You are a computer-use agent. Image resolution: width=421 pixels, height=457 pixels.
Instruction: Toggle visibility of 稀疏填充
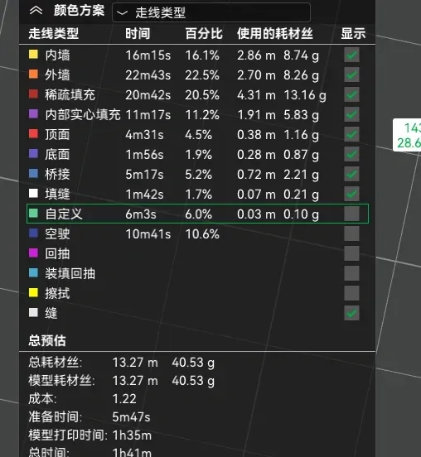click(x=351, y=94)
